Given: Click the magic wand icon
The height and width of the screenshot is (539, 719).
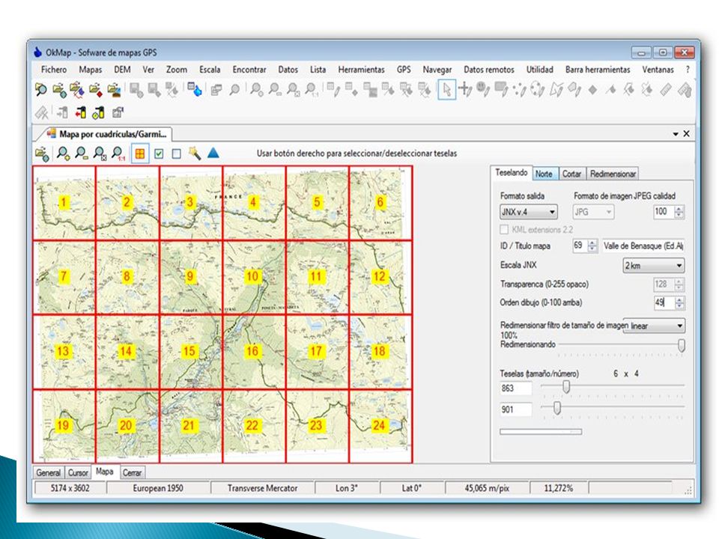Looking at the screenshot, I should tap(195, 153).
